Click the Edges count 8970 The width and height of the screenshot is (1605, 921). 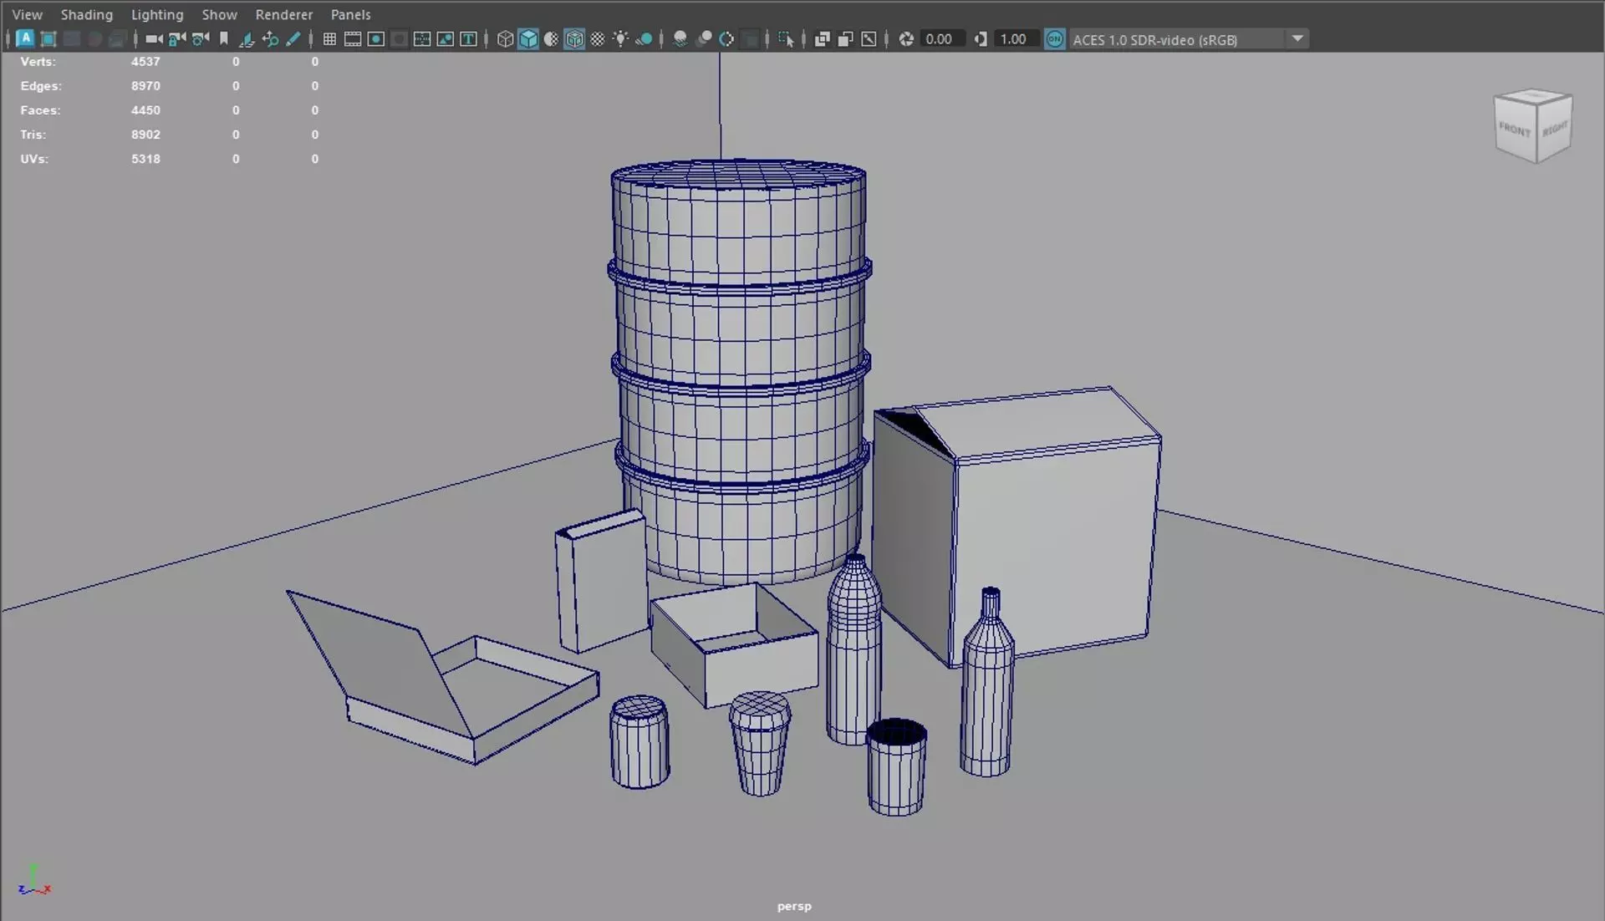pyautogui.click(x=145, y=86)
